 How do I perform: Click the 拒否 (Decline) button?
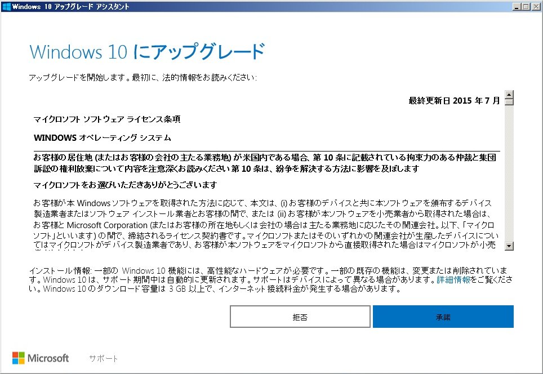tap(300, 317)
